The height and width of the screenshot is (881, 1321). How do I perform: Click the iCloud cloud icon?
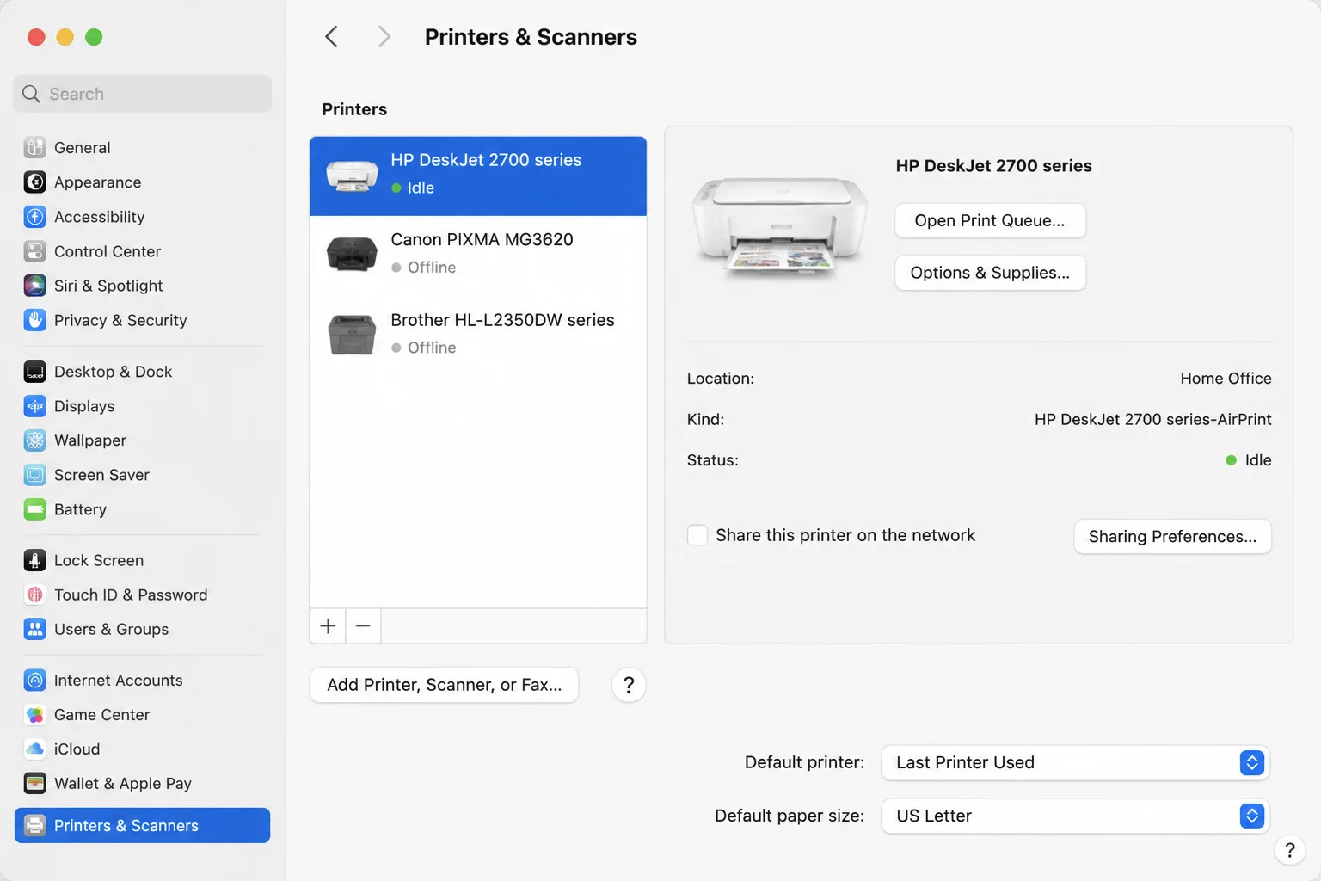point(34,749)
